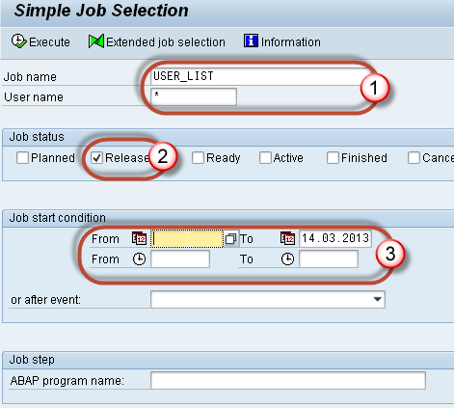This screenshot has height=408, width=454.
Task: Uncheck the Released job status checkbox
Action: (96, 158)
